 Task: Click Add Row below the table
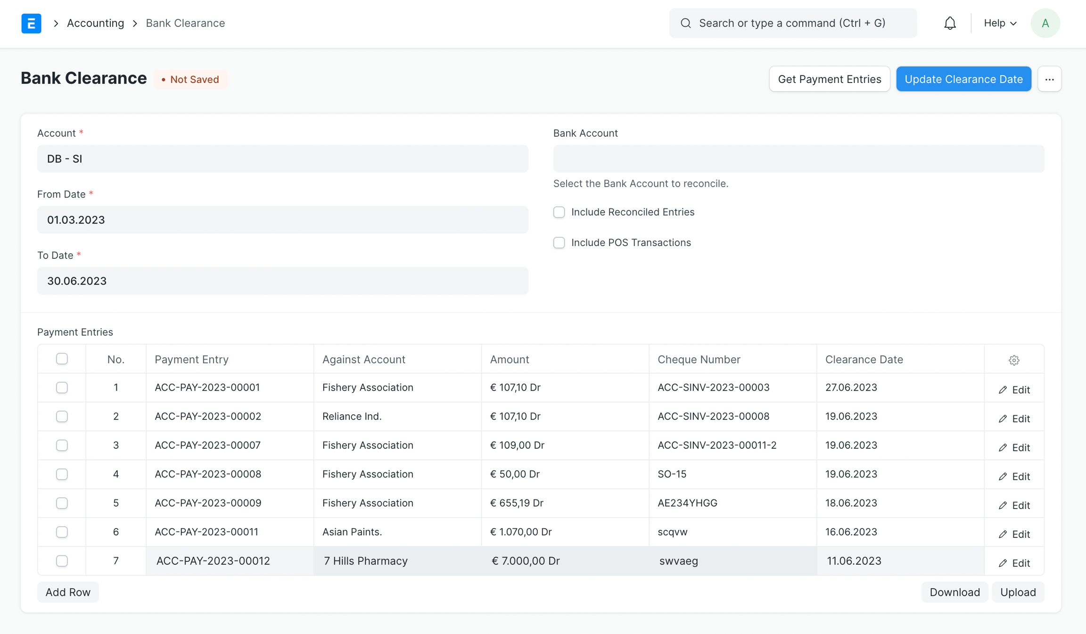point(68,592)
